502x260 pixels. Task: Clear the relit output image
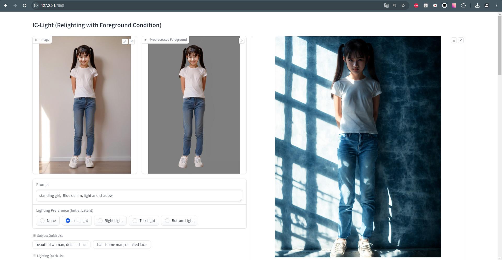(x=461, y=40)
